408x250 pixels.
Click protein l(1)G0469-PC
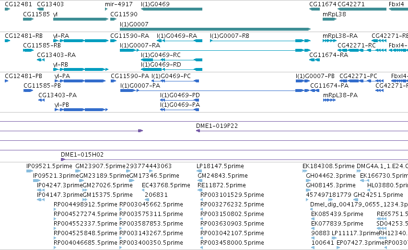[171, 76]
